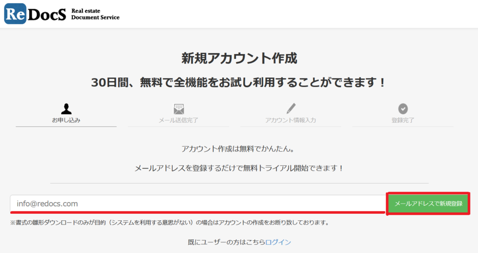
Task: Click the メール送信完了 envelope icon
Action: pos(179,109)
